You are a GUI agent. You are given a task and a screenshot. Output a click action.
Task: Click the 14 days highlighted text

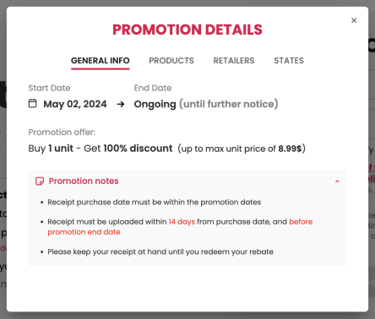(x=182, y=222)
